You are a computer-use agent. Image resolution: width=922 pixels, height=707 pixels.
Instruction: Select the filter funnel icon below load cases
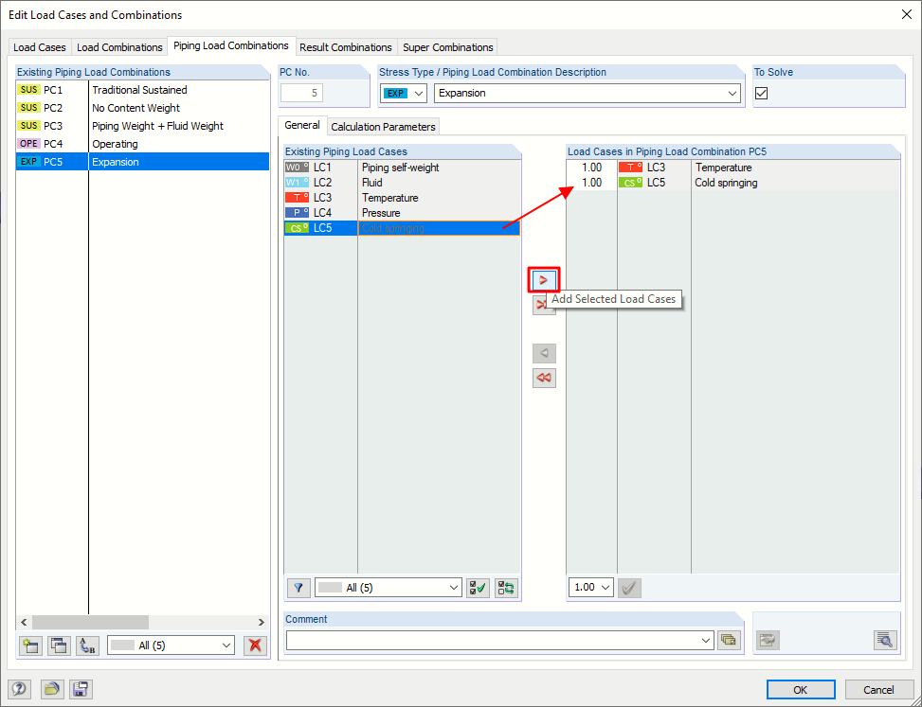298,587
